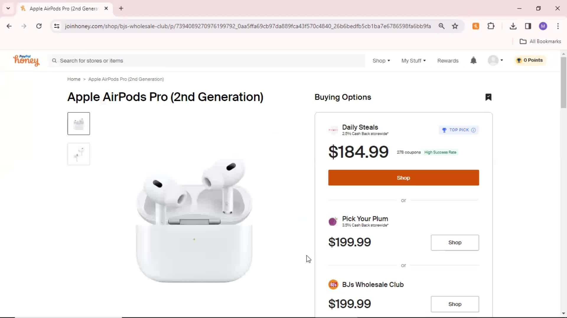Select the second AirPods thumbnail image
Image resolution: width=567 pixels, height=318 pixels.
(x=79, y=154)
